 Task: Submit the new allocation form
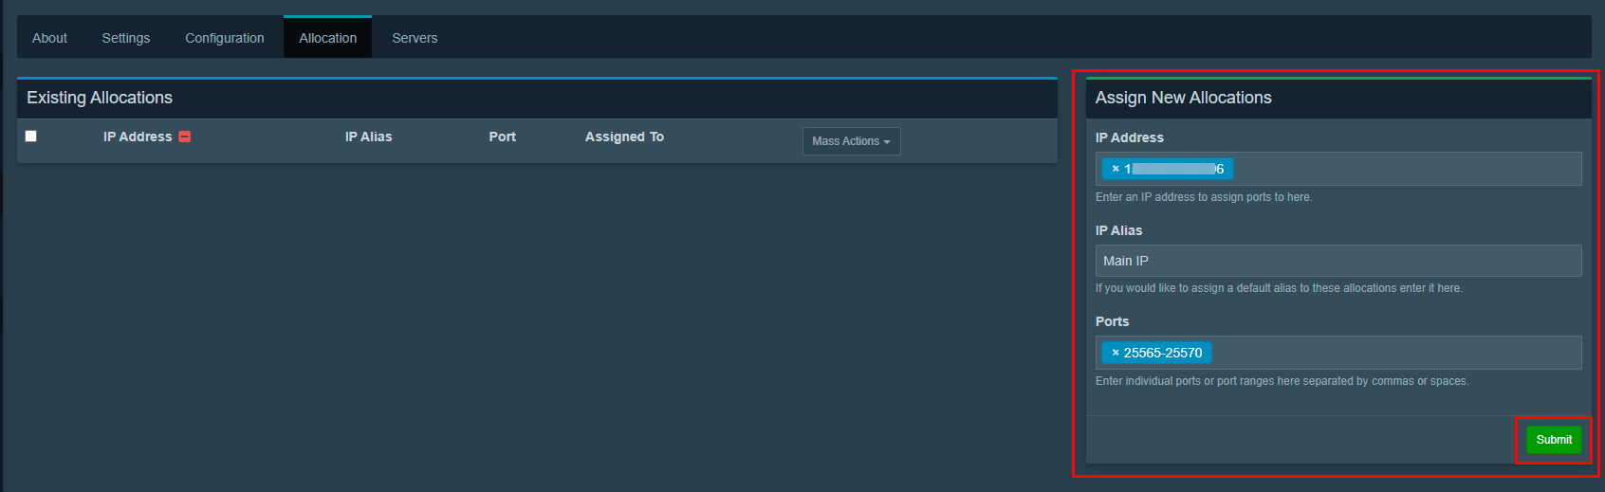pos(1554,440)
